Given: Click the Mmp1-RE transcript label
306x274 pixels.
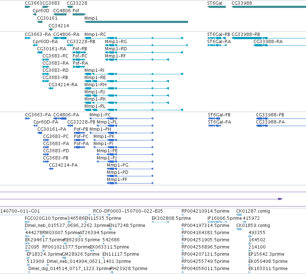Looking at the screenshot, I should coord(95,78).
